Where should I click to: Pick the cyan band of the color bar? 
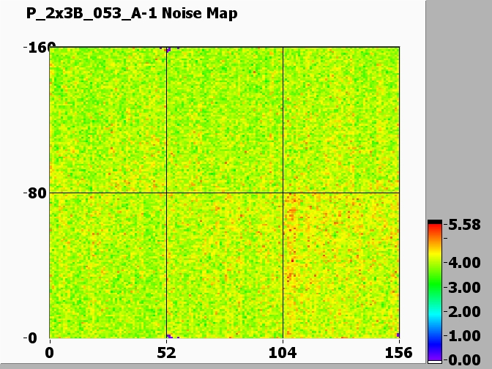point(435,313)
